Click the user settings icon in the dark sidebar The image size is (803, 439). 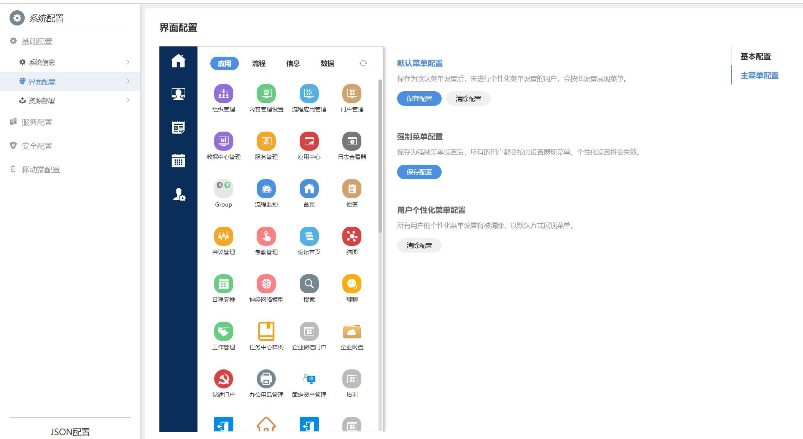(179, 194)
